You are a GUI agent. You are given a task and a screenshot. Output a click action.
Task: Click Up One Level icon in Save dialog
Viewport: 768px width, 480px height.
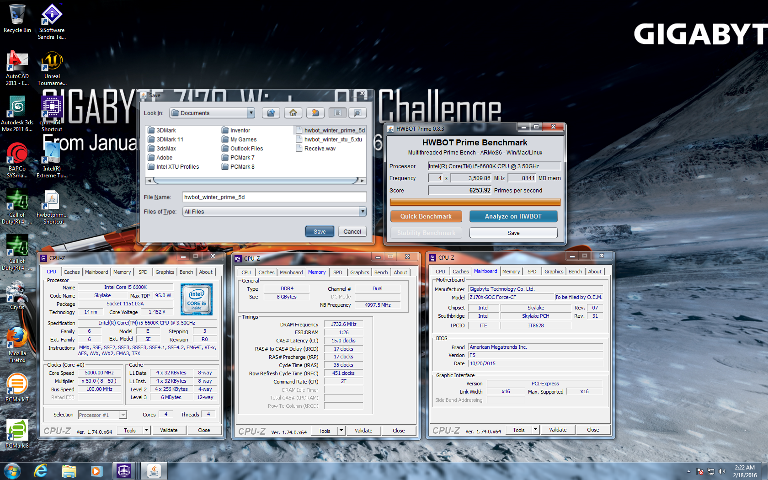pyautogui.click(x=271, y=113)
